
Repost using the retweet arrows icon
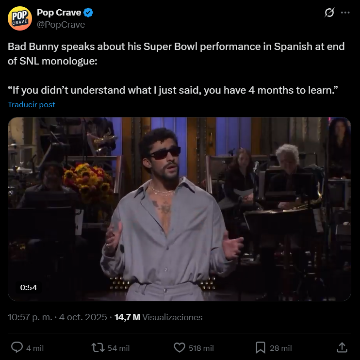[98, 347]
